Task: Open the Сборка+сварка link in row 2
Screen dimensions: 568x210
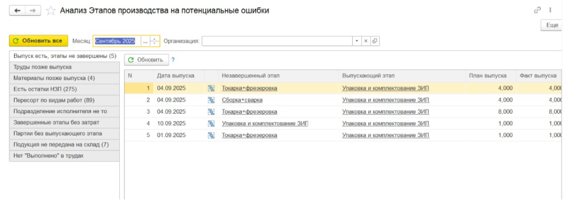Action: point(242,100)
